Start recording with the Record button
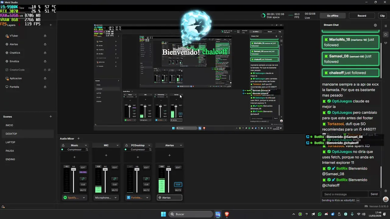The width and height of the screenshot is (390, 219). point(362,16)
